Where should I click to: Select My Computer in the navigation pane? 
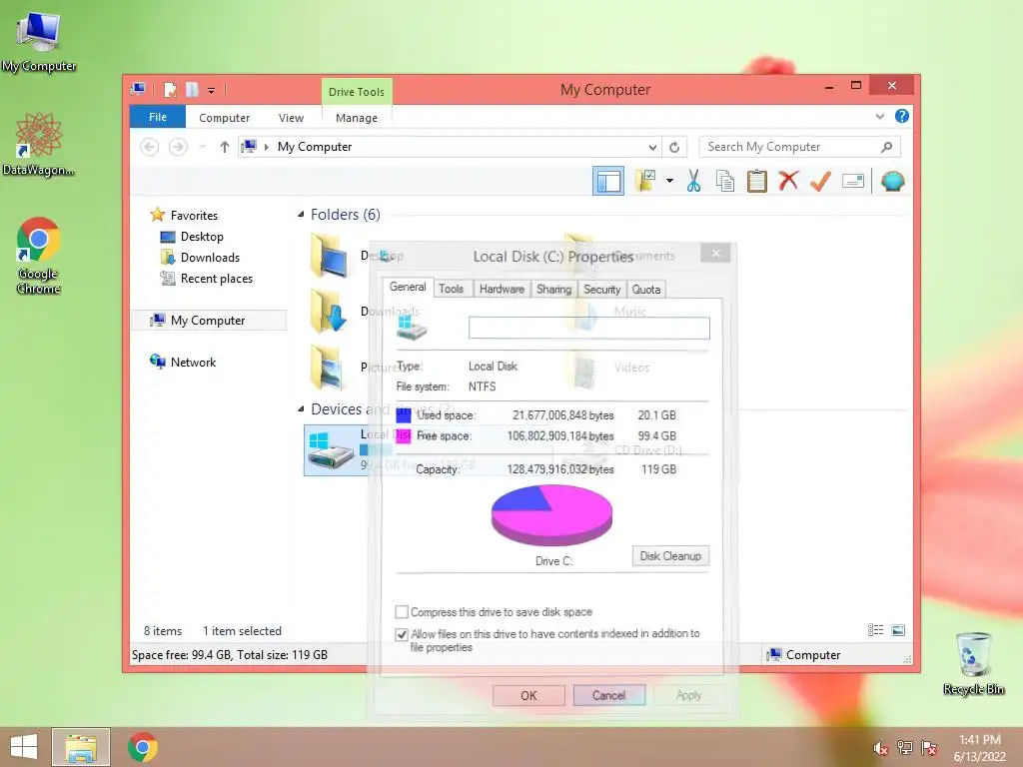point(208,321)
